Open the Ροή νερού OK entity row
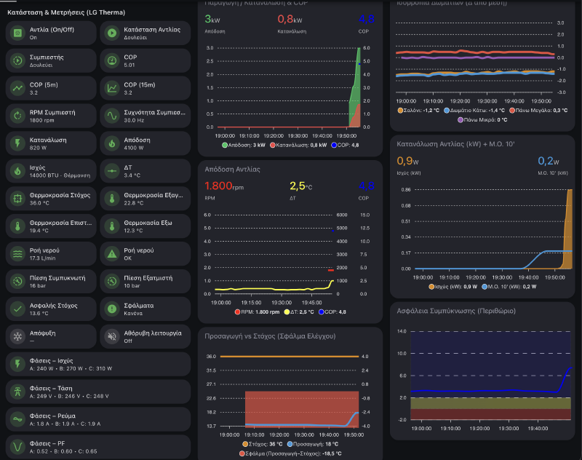Screen dimensions: 582x460 pos(145,254)
